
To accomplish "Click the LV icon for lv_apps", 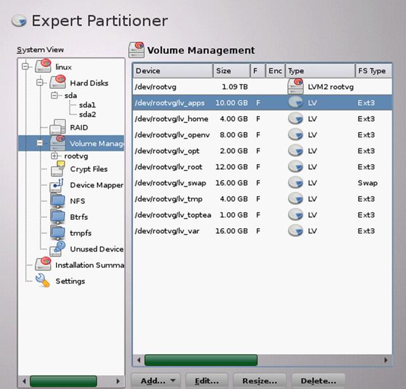I will (x=296, y=103).
